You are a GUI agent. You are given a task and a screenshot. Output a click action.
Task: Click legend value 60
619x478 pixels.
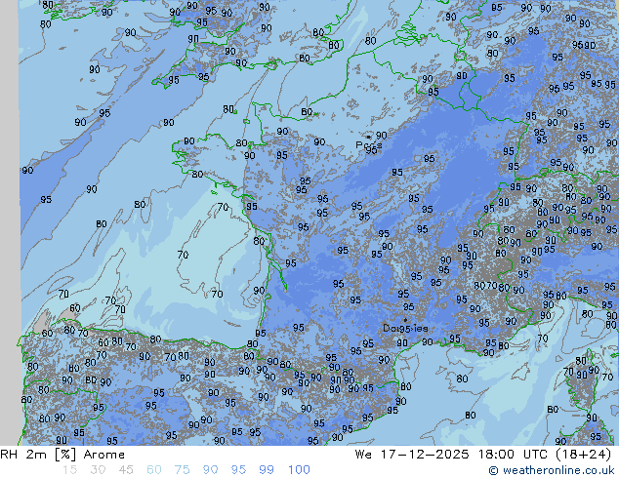click(154, 470)
